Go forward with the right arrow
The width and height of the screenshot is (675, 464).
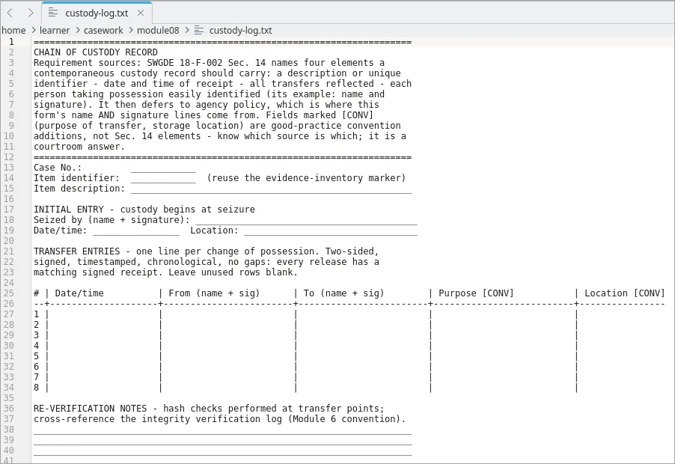coord(31,13)
